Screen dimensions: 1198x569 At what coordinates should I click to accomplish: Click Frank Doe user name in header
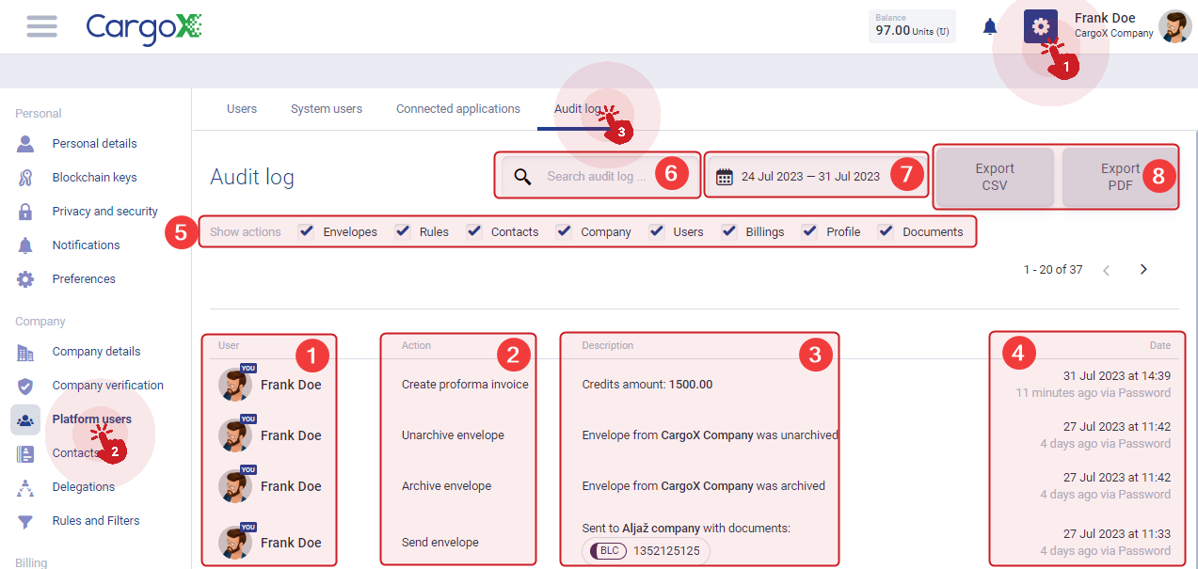[1105, 18]
